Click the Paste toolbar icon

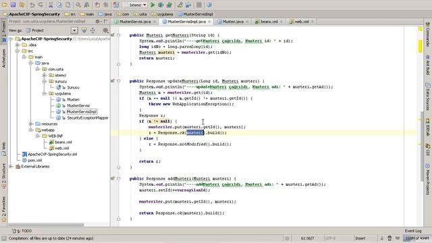point(67,5)
